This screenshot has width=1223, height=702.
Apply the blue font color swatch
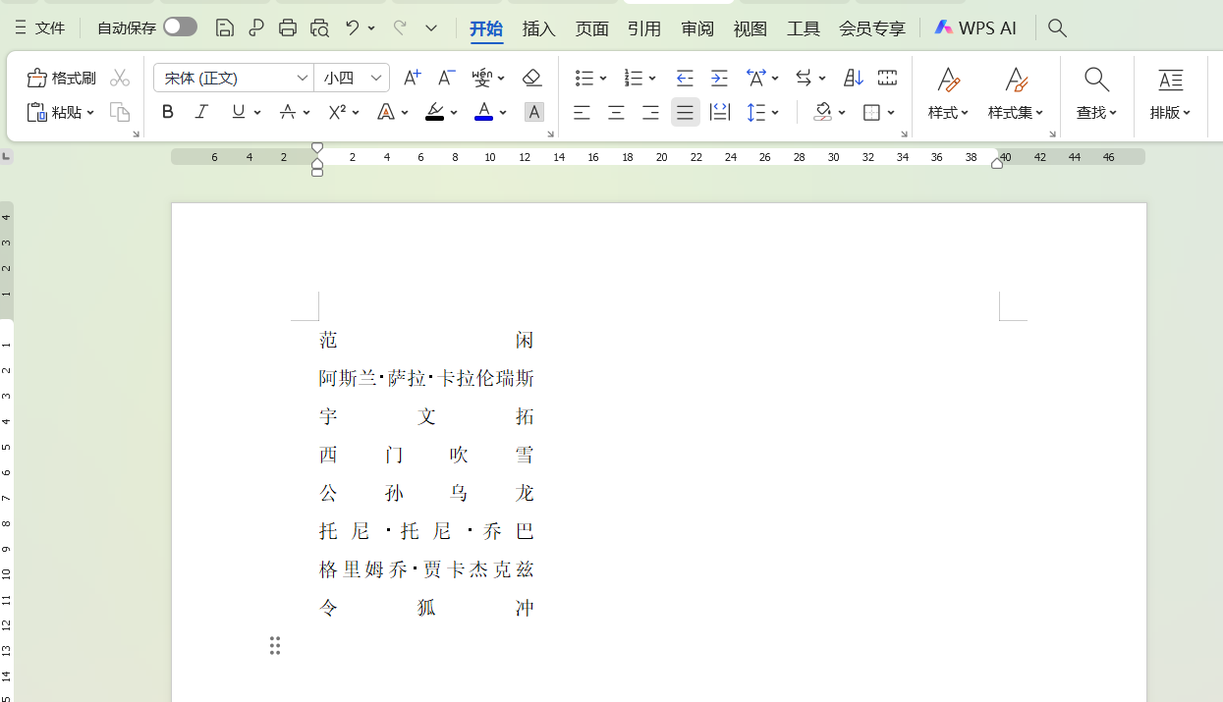point(483,113)
